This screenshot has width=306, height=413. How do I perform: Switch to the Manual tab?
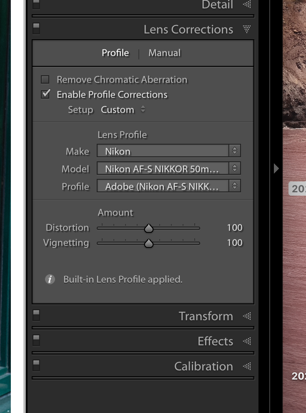pyautogui.click(x=164, y=53)
